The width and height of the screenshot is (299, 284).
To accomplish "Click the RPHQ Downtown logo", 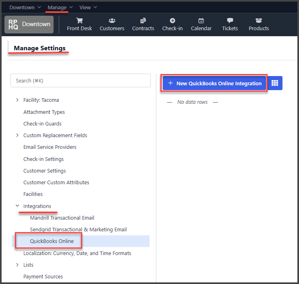I will 29,24.
